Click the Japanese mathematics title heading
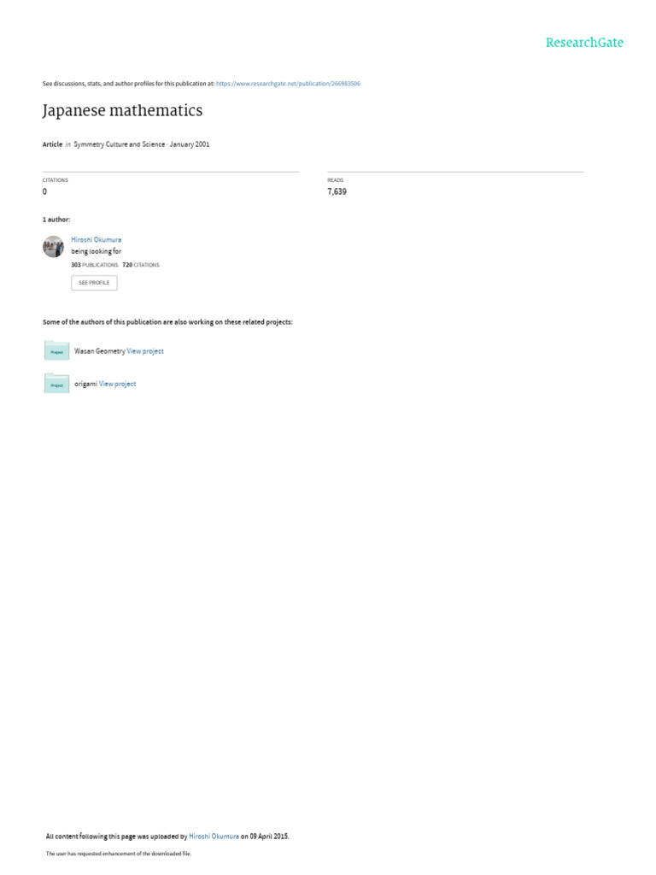 click(123, 110)
